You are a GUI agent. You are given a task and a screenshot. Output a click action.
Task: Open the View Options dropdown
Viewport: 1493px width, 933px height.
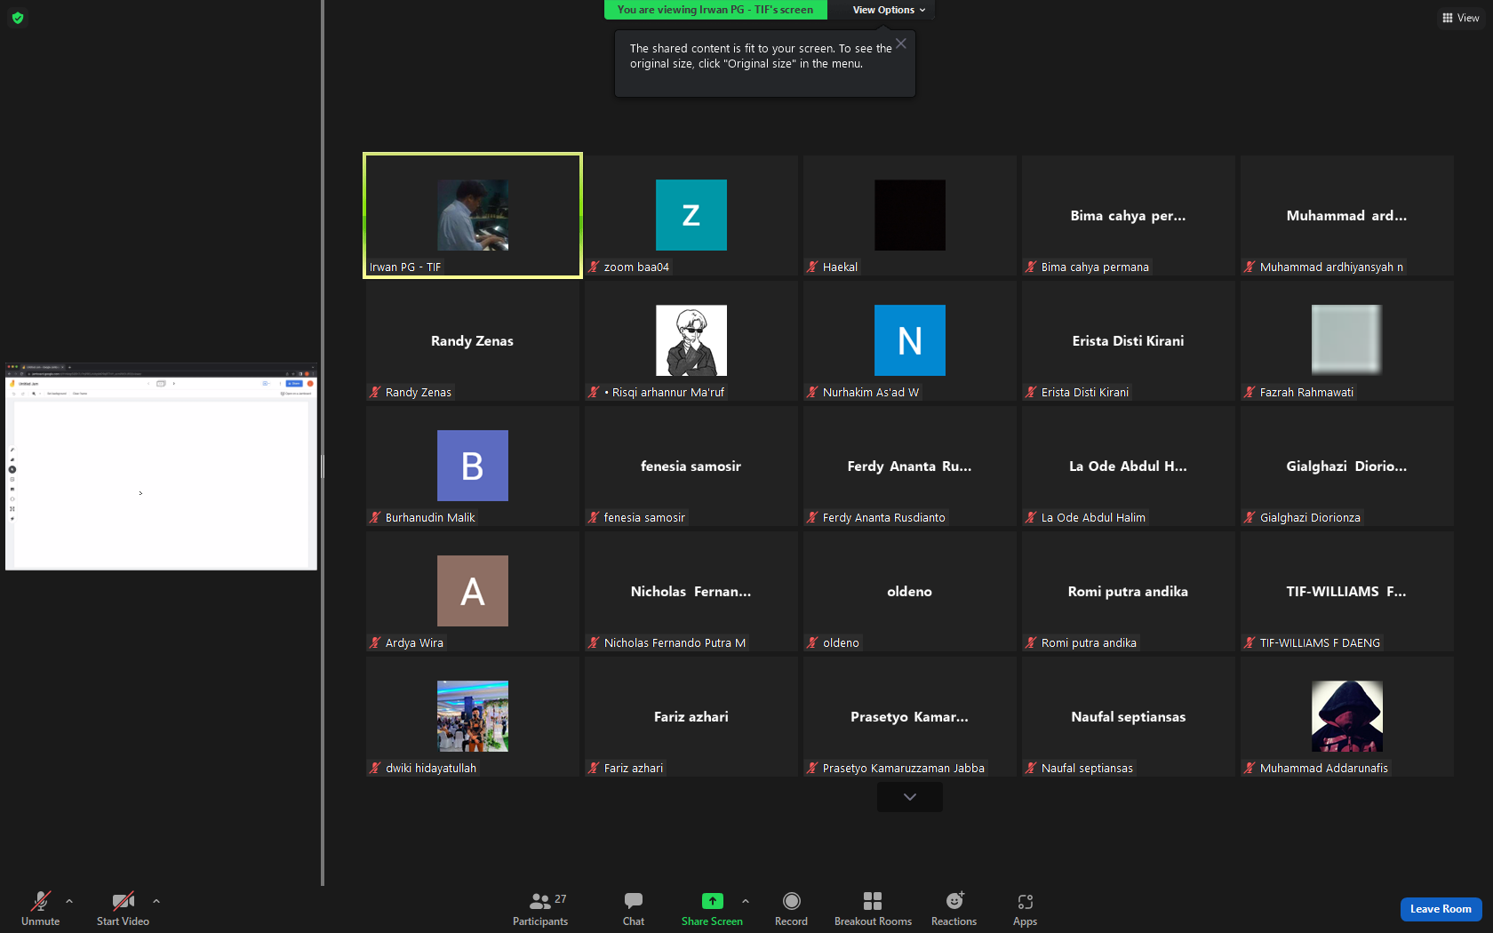(x=889, y=10)
